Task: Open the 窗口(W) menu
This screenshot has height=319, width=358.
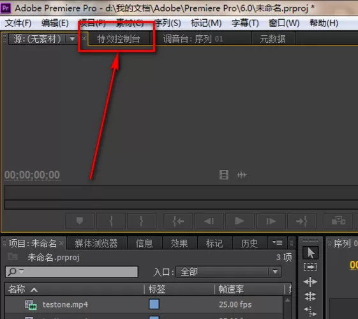Action: [284, 23]
